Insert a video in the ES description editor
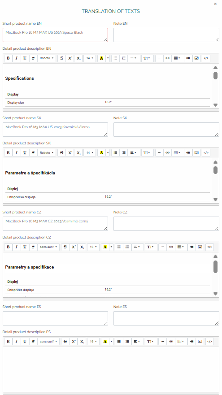This screenshot has height=395, width=222. point(192,341)
